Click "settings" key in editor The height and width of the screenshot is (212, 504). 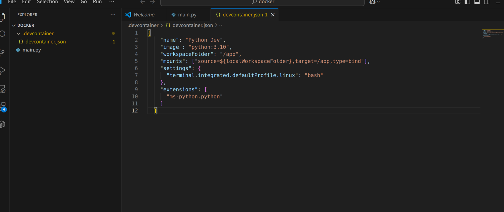point(176,68)
